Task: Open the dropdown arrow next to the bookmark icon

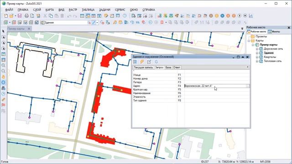Action: click(x=166, y=22)
